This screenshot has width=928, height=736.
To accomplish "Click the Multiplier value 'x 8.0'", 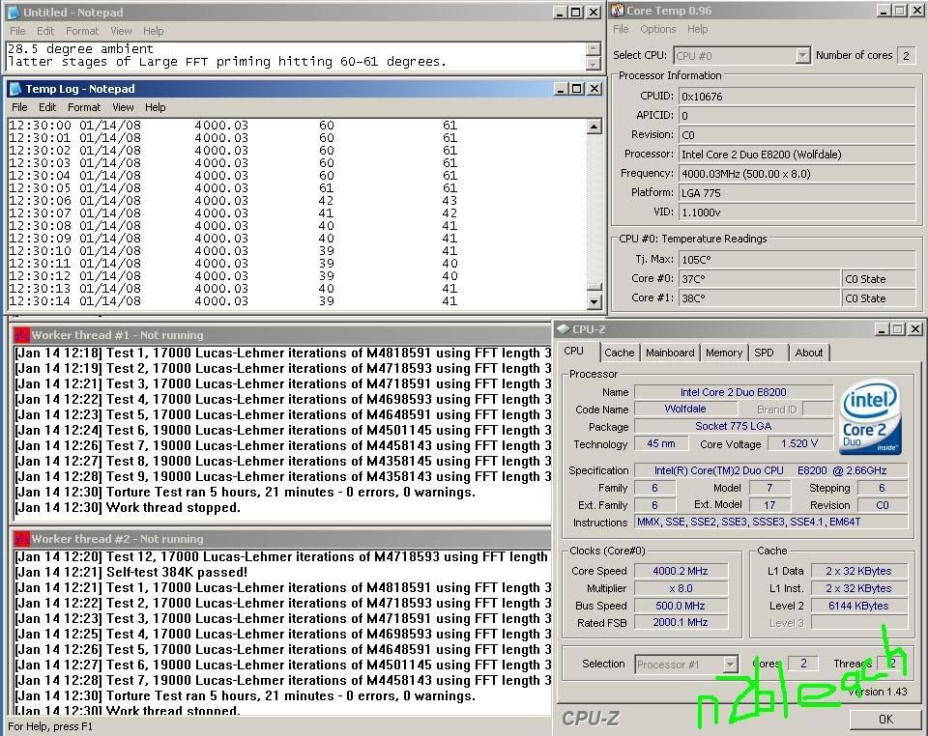I will [x=681, y=589].
